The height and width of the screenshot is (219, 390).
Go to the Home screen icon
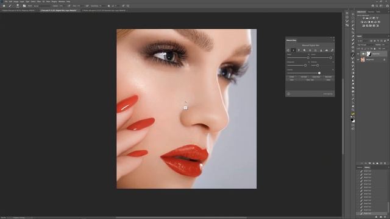coord(4,6)
